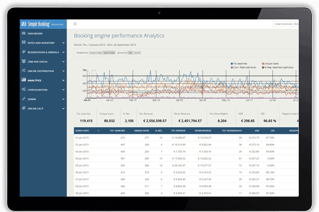319x212 pixels.
Task: Select the 04 Jan 2015 row date
Action: pos(82,158)
